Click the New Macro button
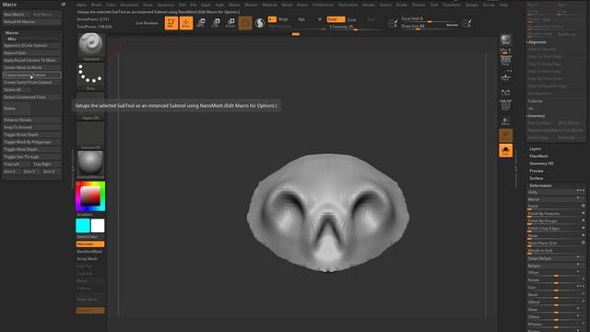This screenshot has height=332, width=590. click(x=16, y=15)
